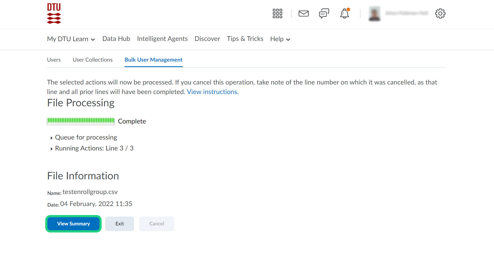Screen dimensions: 494x260
Task: Go to Intelligent Agents
Action: [162, 39]
